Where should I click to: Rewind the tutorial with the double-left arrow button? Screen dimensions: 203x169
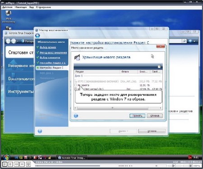point(16,164)
